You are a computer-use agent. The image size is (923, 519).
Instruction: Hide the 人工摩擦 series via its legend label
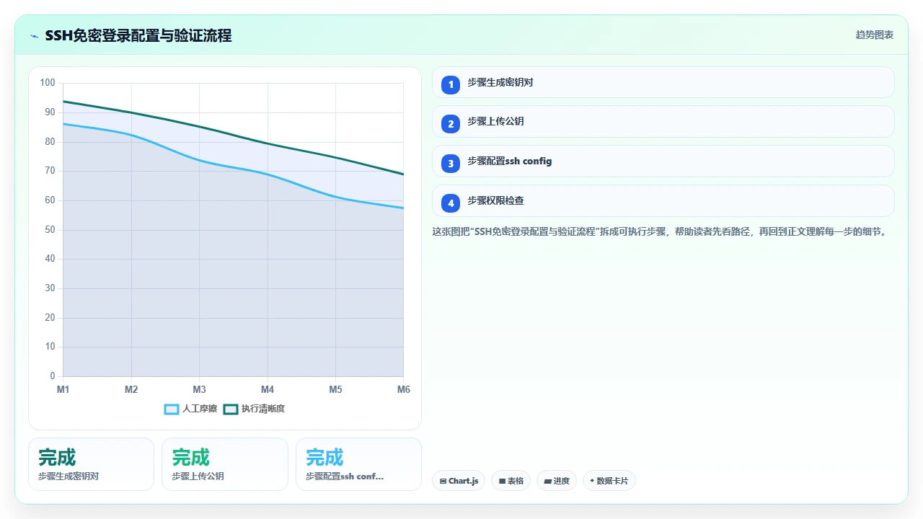(200, 409)
